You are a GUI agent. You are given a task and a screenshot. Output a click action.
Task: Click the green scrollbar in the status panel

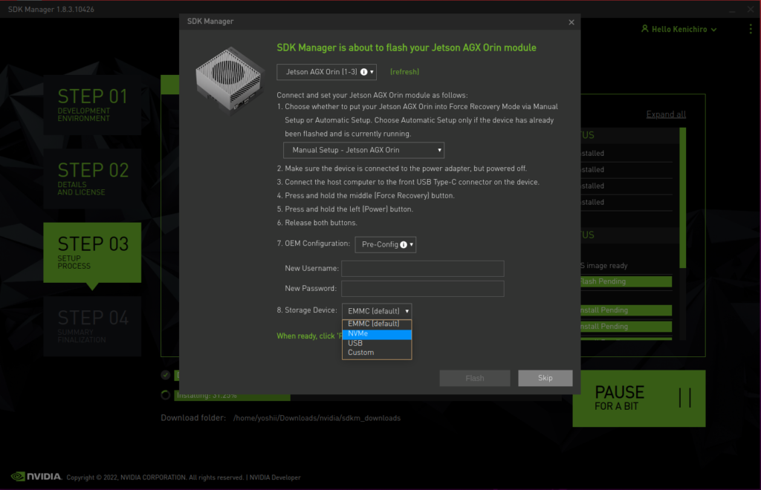coord(683,197)
